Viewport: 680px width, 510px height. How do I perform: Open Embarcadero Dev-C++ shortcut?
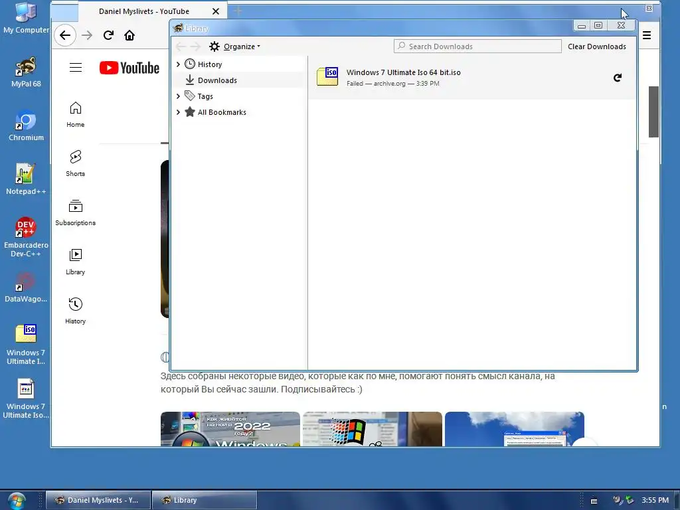(26, 237)
